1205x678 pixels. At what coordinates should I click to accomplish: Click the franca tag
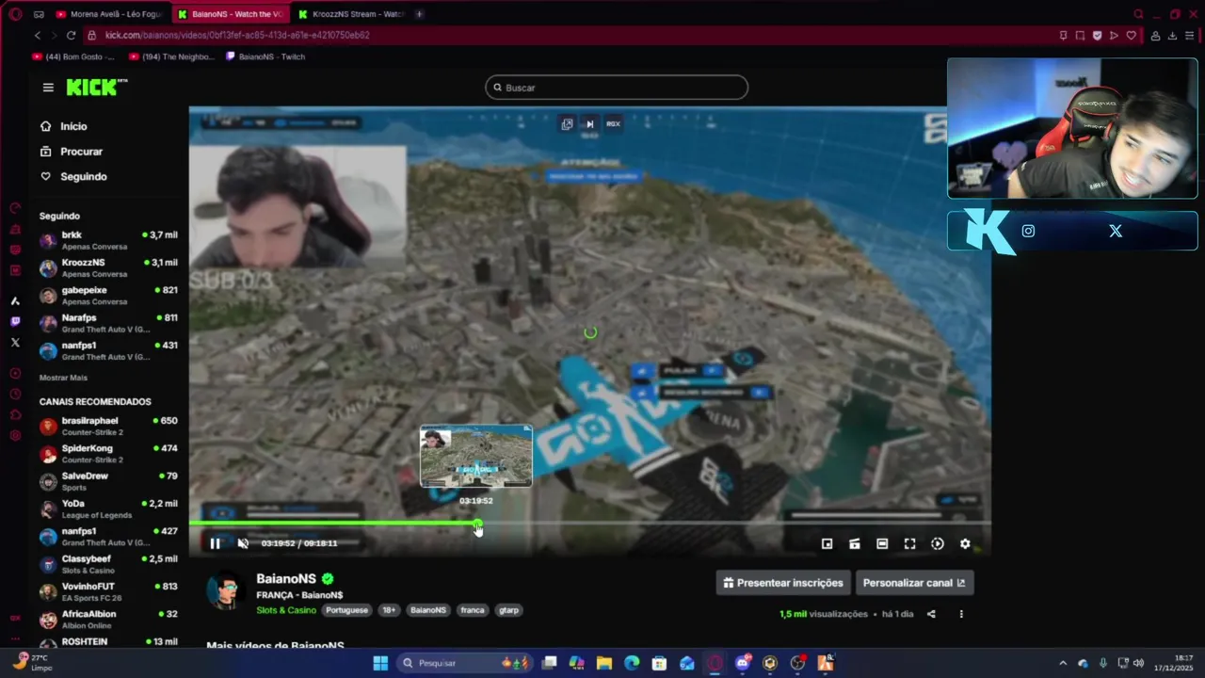[x=473, y=610]
